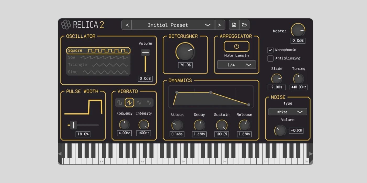Open the Noise Type White dropdown
The image size is (367, 183).
(288, 112)
